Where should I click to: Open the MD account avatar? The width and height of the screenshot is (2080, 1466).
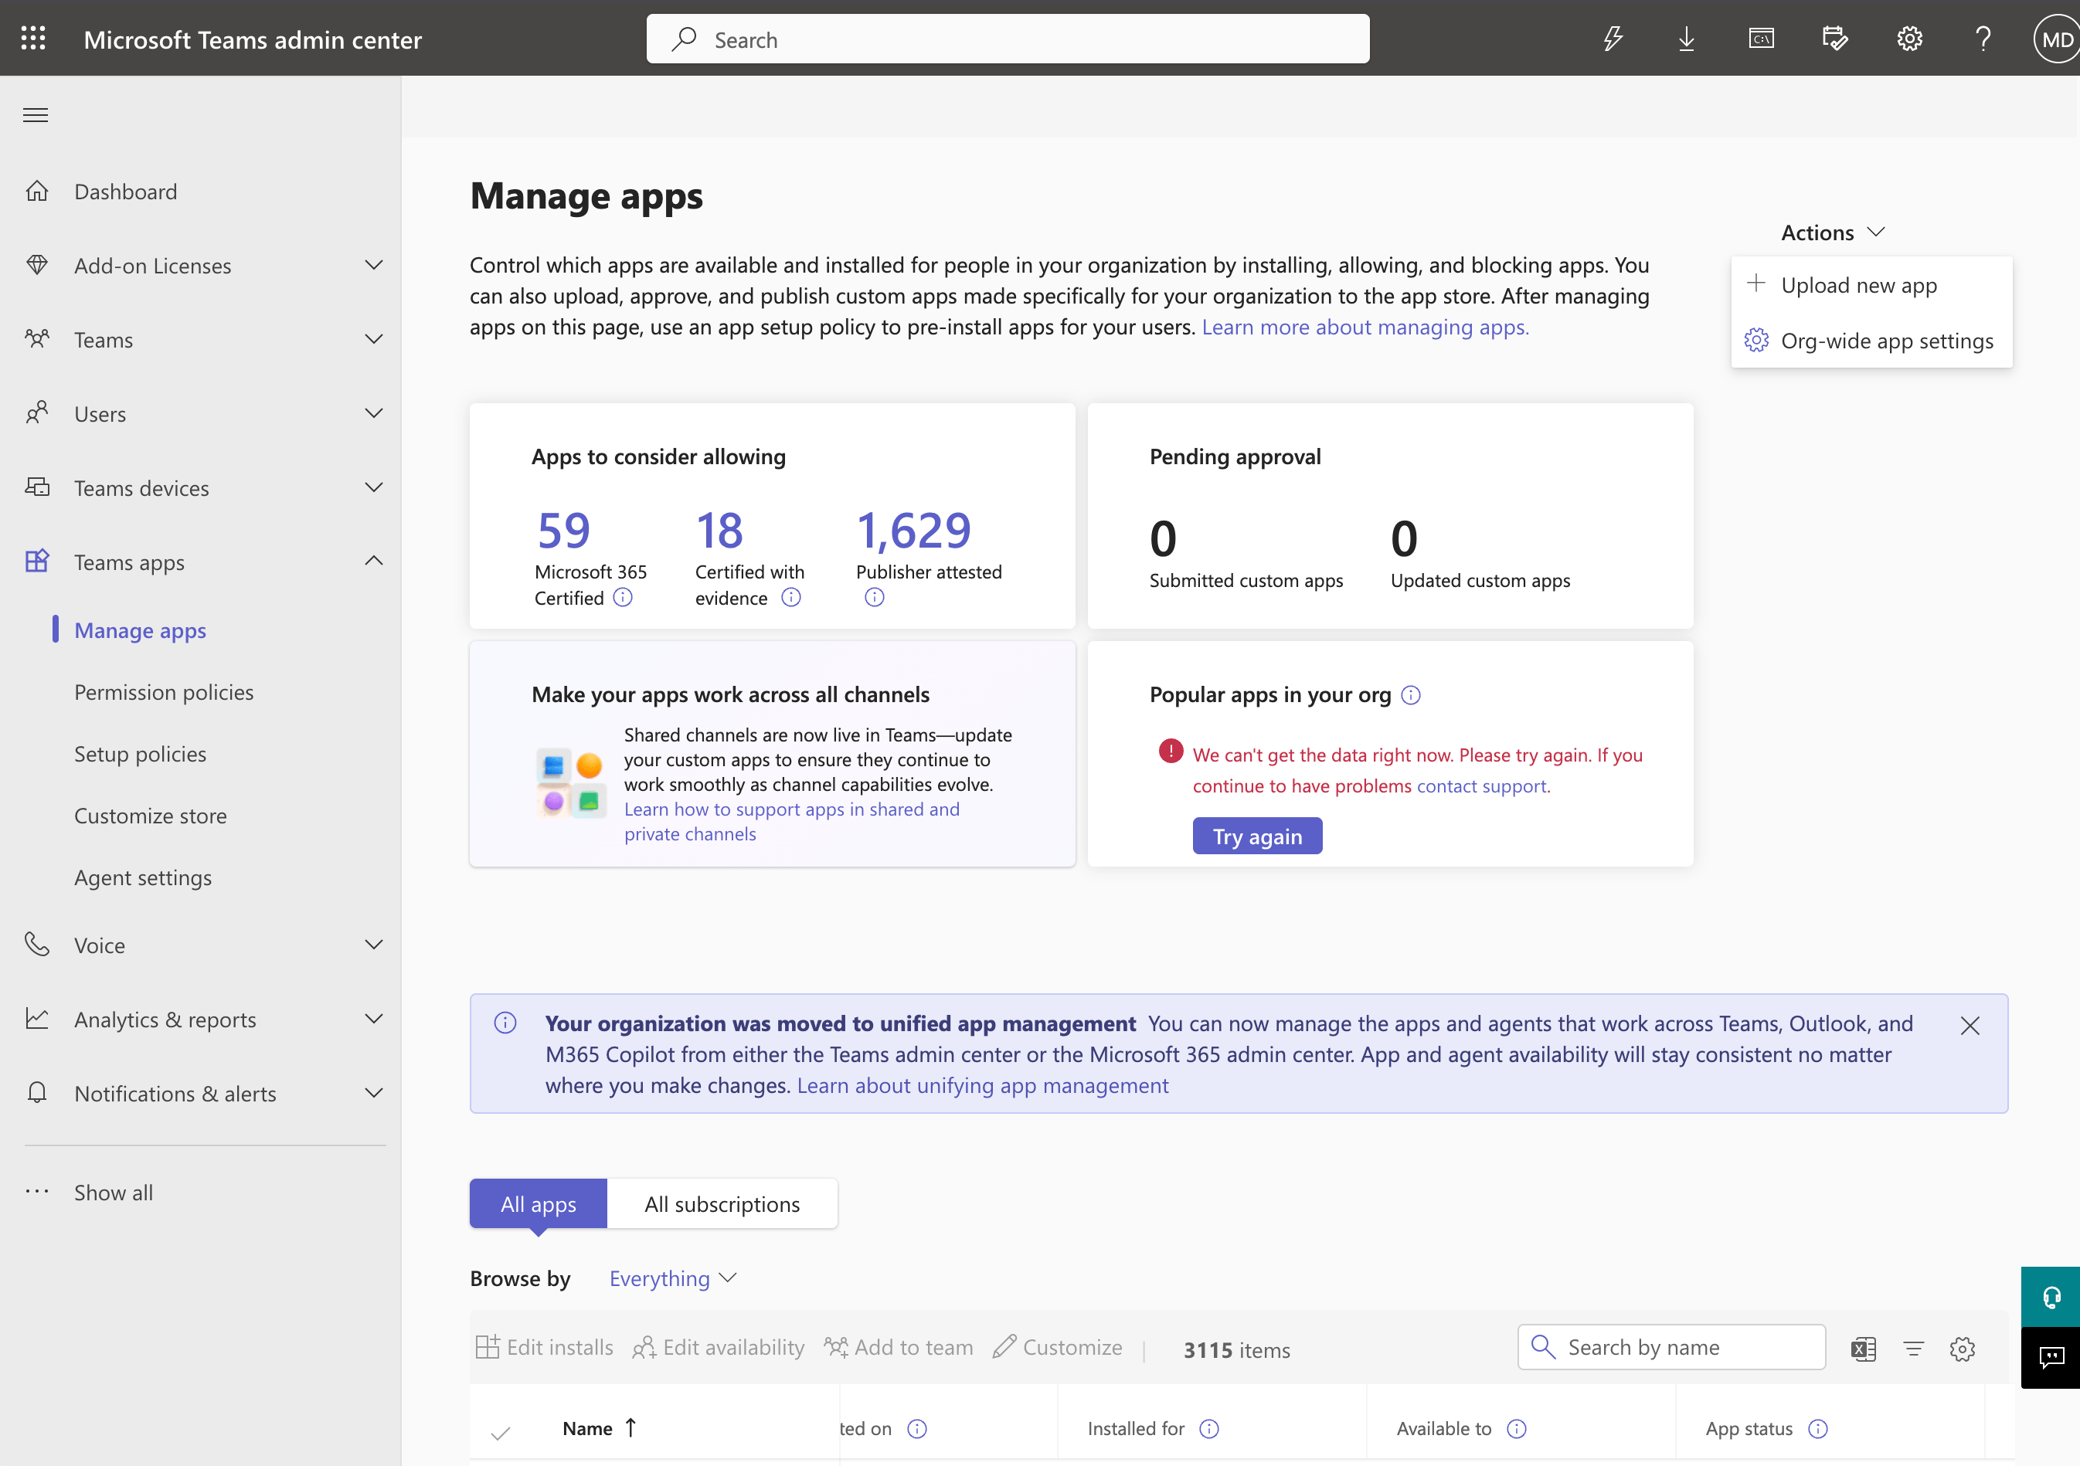(2057, 39)
